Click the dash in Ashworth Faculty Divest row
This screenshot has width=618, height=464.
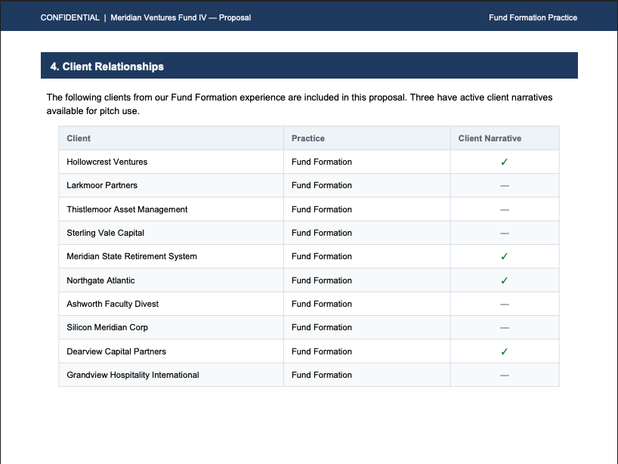pos(505,305)
